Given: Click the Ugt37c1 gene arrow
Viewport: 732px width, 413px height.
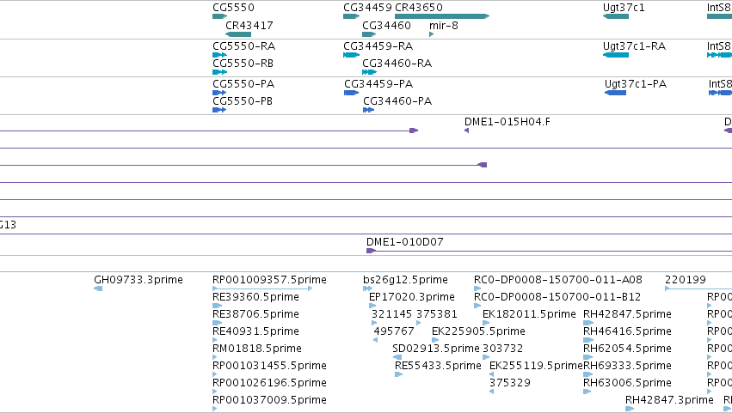Looking at the screenshot, I should [x=616, y=16].
